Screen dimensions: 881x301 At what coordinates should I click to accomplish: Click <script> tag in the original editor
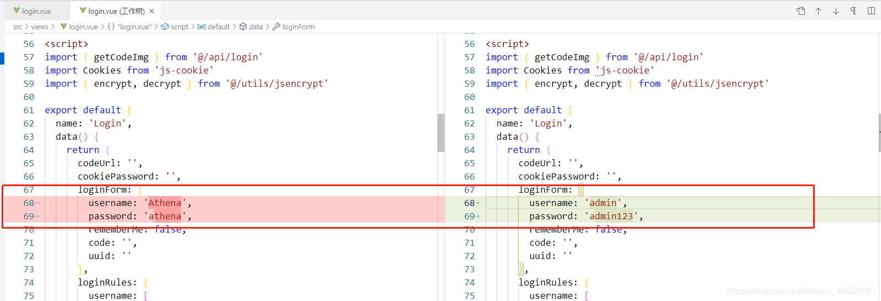(66, 44)
